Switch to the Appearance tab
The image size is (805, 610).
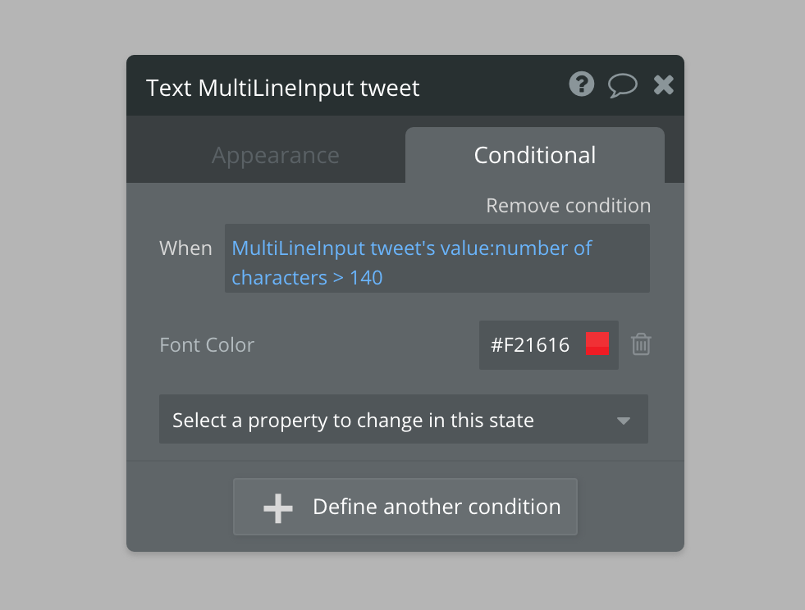click(x=276, y=155)
